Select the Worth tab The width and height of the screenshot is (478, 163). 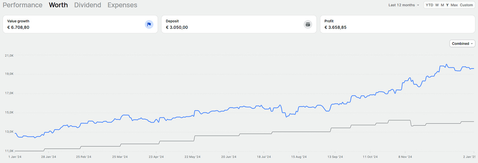[58, 5]
